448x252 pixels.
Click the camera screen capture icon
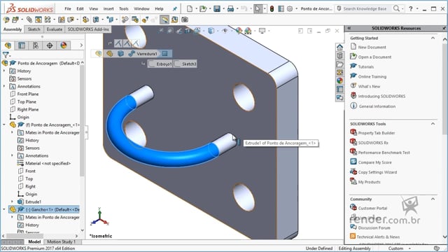(x=185, y=20)
